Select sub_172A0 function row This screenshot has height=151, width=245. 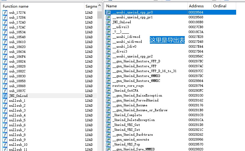(50, 22)
